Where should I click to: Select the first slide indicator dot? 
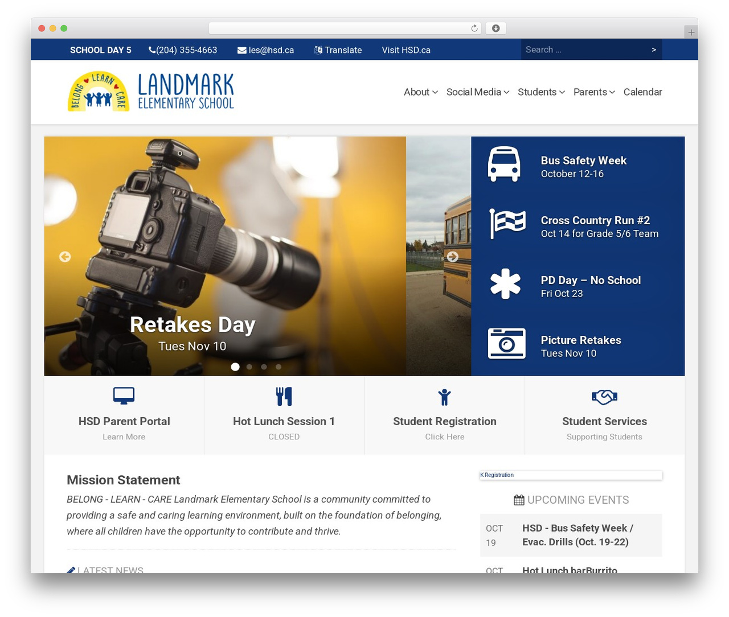click(x=235, y=367)
